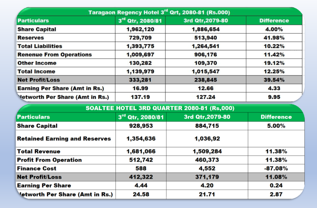Select Particulars header in the Soaltee table
Screen dimensions: 317x208
[33, 117]
